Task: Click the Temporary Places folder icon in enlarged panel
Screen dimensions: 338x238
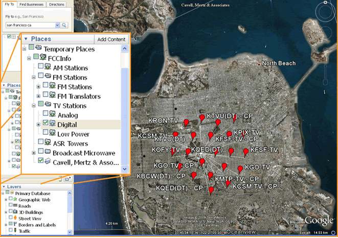Action: point(38,47)
